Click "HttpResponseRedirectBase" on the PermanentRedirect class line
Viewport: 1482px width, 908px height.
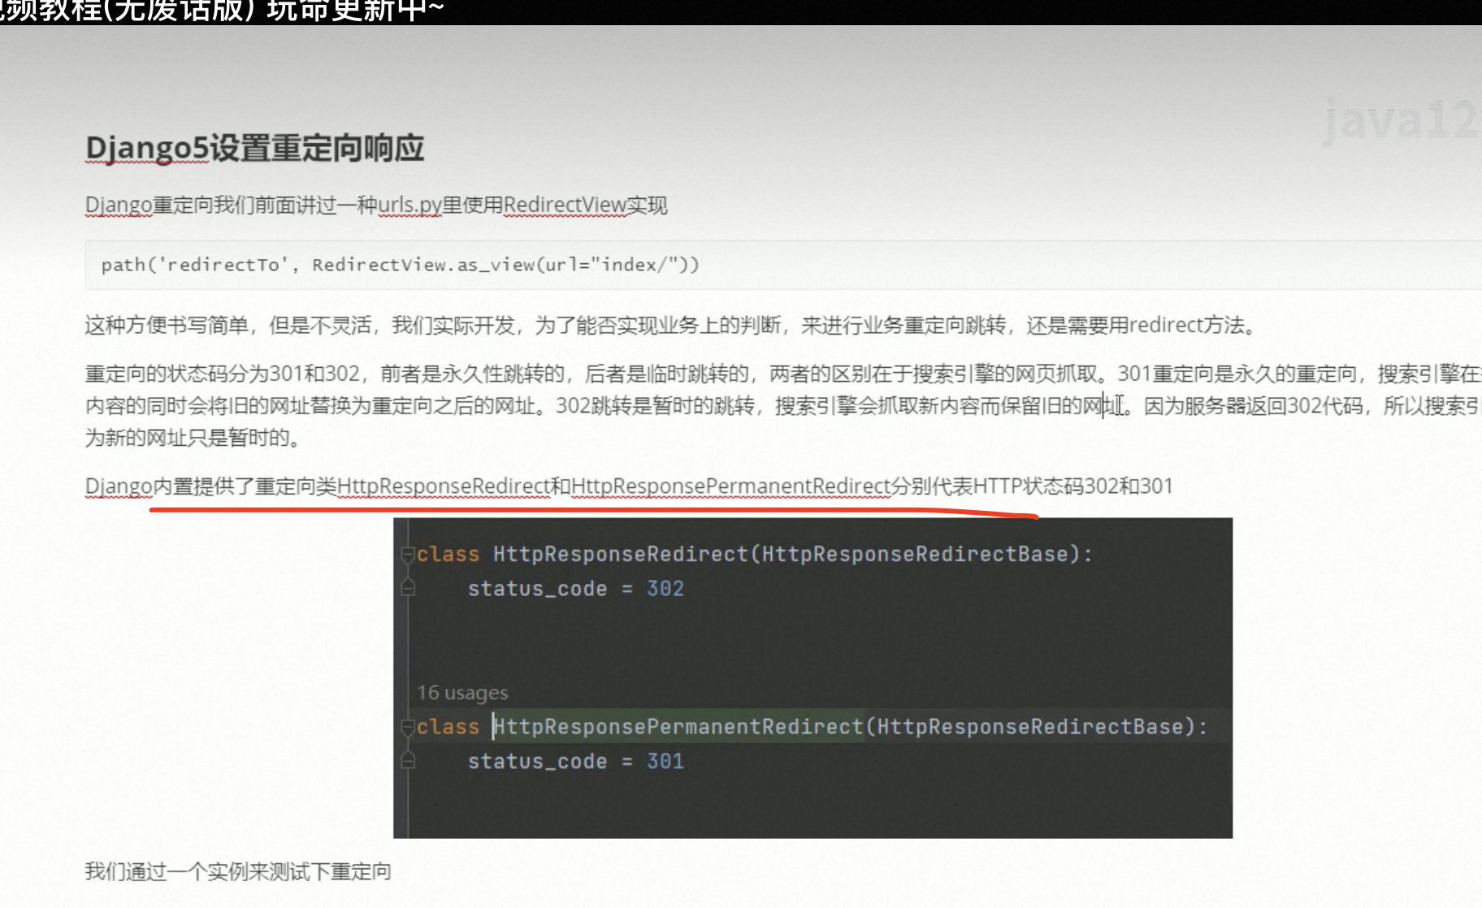[x=1030, y=727]
